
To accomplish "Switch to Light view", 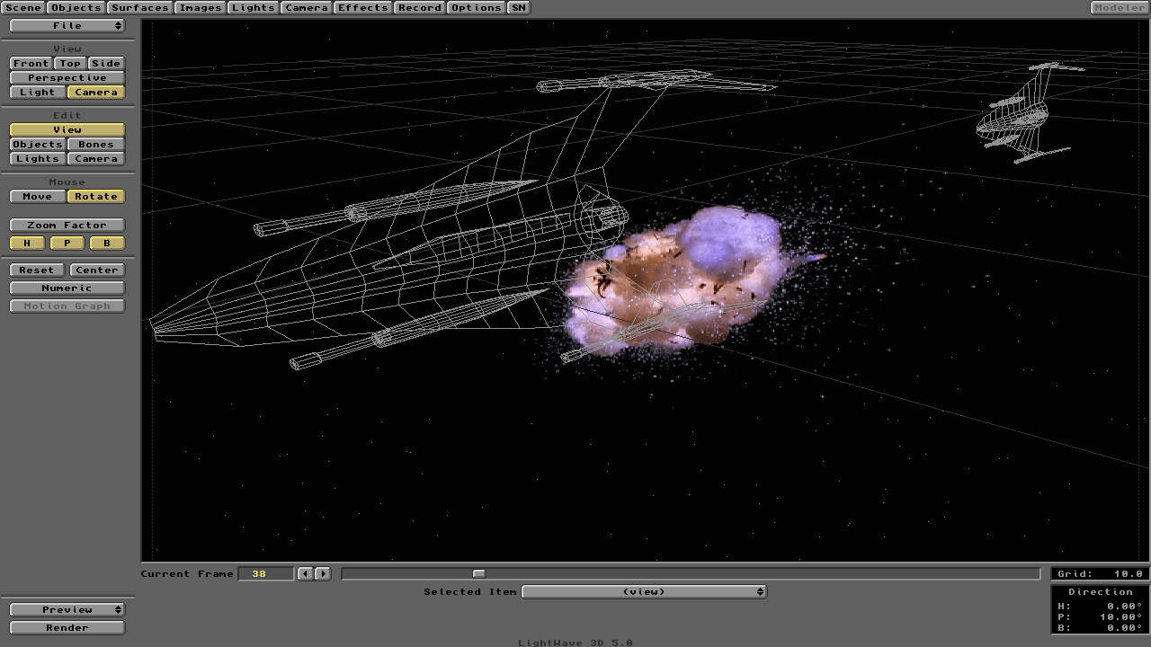I will 37,93.
